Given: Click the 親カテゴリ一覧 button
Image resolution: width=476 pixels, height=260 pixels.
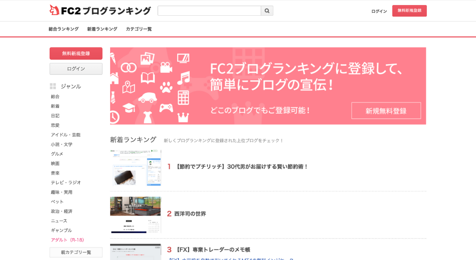Looking at the screenshot, I should point(76,253).
